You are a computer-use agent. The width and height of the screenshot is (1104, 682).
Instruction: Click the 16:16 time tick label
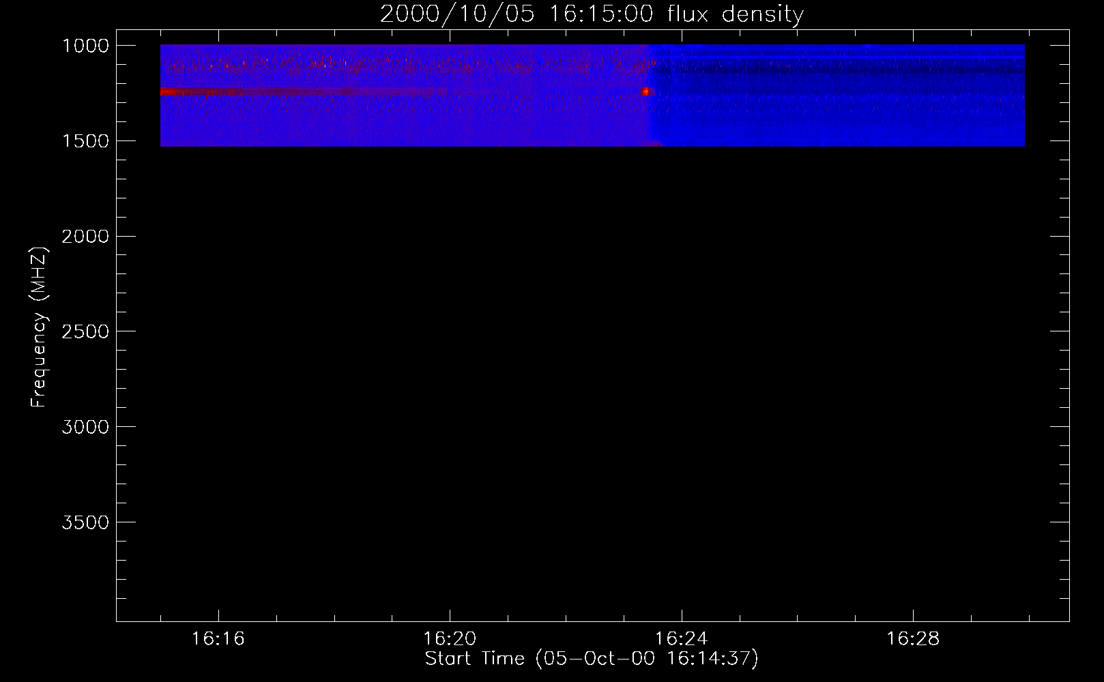pos(218,638)
